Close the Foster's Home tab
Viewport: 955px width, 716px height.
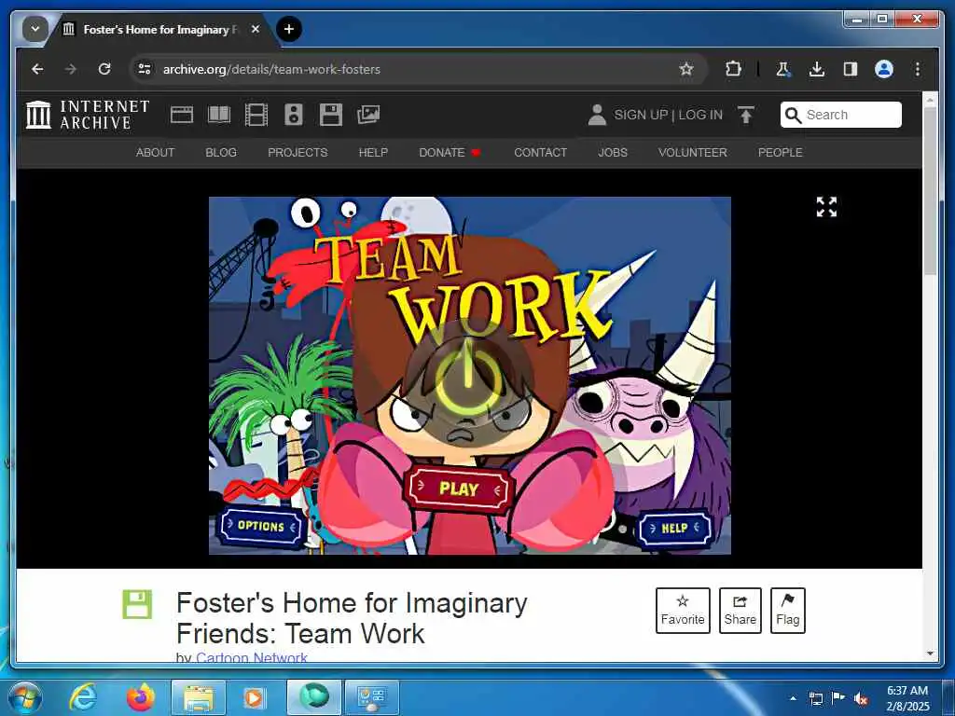pyautogui.click(x=256, y=29)
